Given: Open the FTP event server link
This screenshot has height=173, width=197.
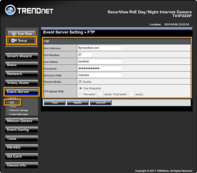Looking at the screenshot, I should click(x=12, y=102).
